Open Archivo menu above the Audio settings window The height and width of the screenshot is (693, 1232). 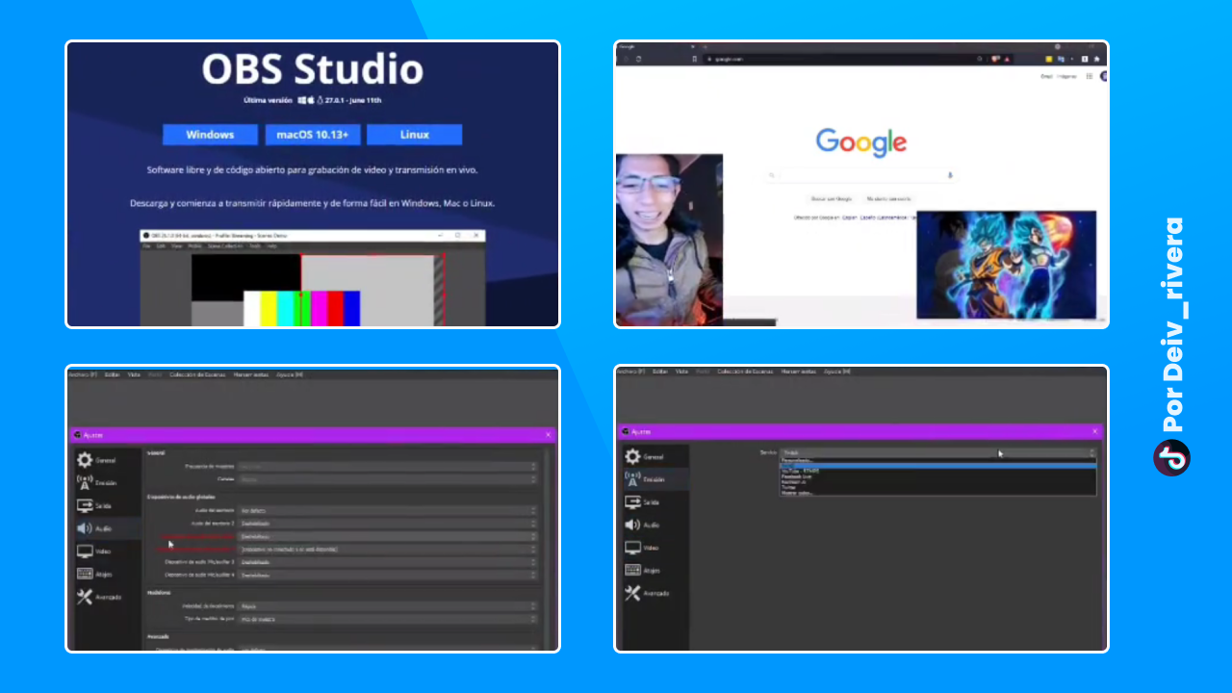[x=82, y=374]
